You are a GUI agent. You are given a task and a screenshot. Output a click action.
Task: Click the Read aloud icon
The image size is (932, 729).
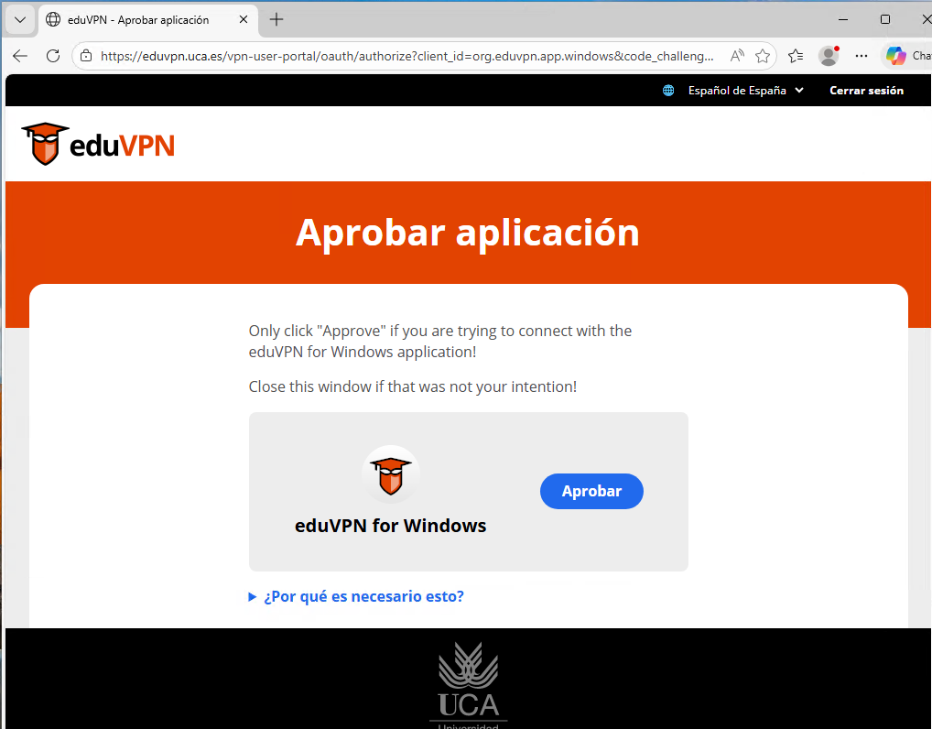click(737, 56)
